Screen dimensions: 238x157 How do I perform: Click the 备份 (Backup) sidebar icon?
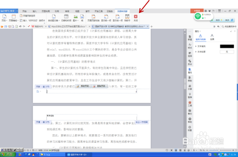pos(190,112)
